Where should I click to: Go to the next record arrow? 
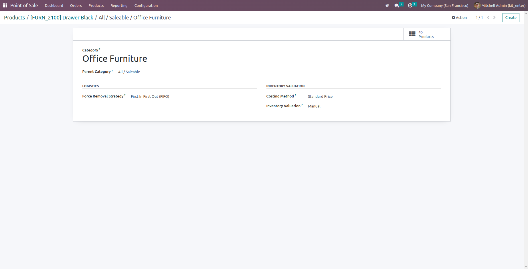494,17
